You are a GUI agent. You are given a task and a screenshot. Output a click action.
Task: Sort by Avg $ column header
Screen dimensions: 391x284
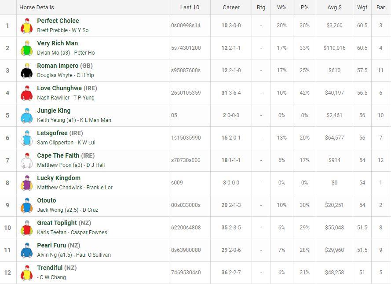334,7
